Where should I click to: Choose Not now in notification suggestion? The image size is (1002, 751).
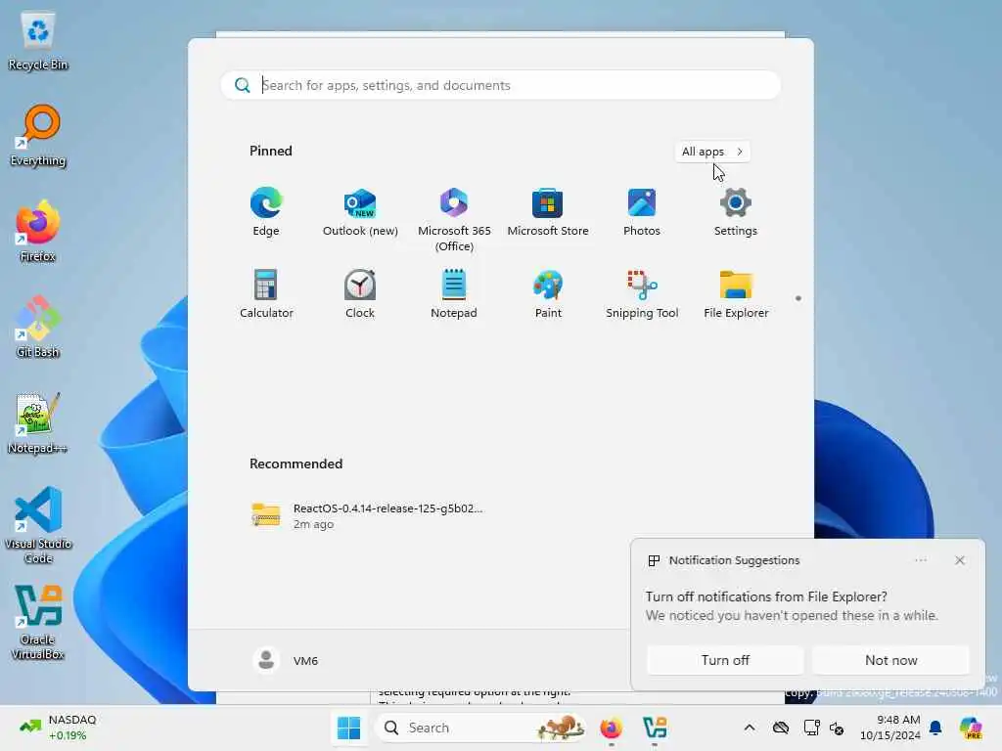coord(890,660)
